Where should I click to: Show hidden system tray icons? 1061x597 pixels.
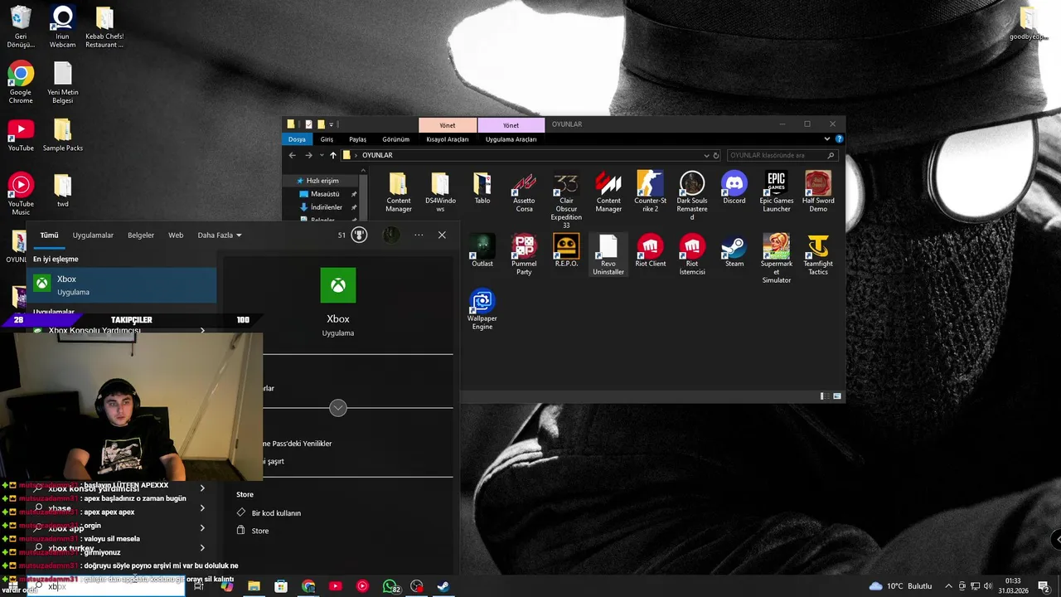tap(948, 586)
